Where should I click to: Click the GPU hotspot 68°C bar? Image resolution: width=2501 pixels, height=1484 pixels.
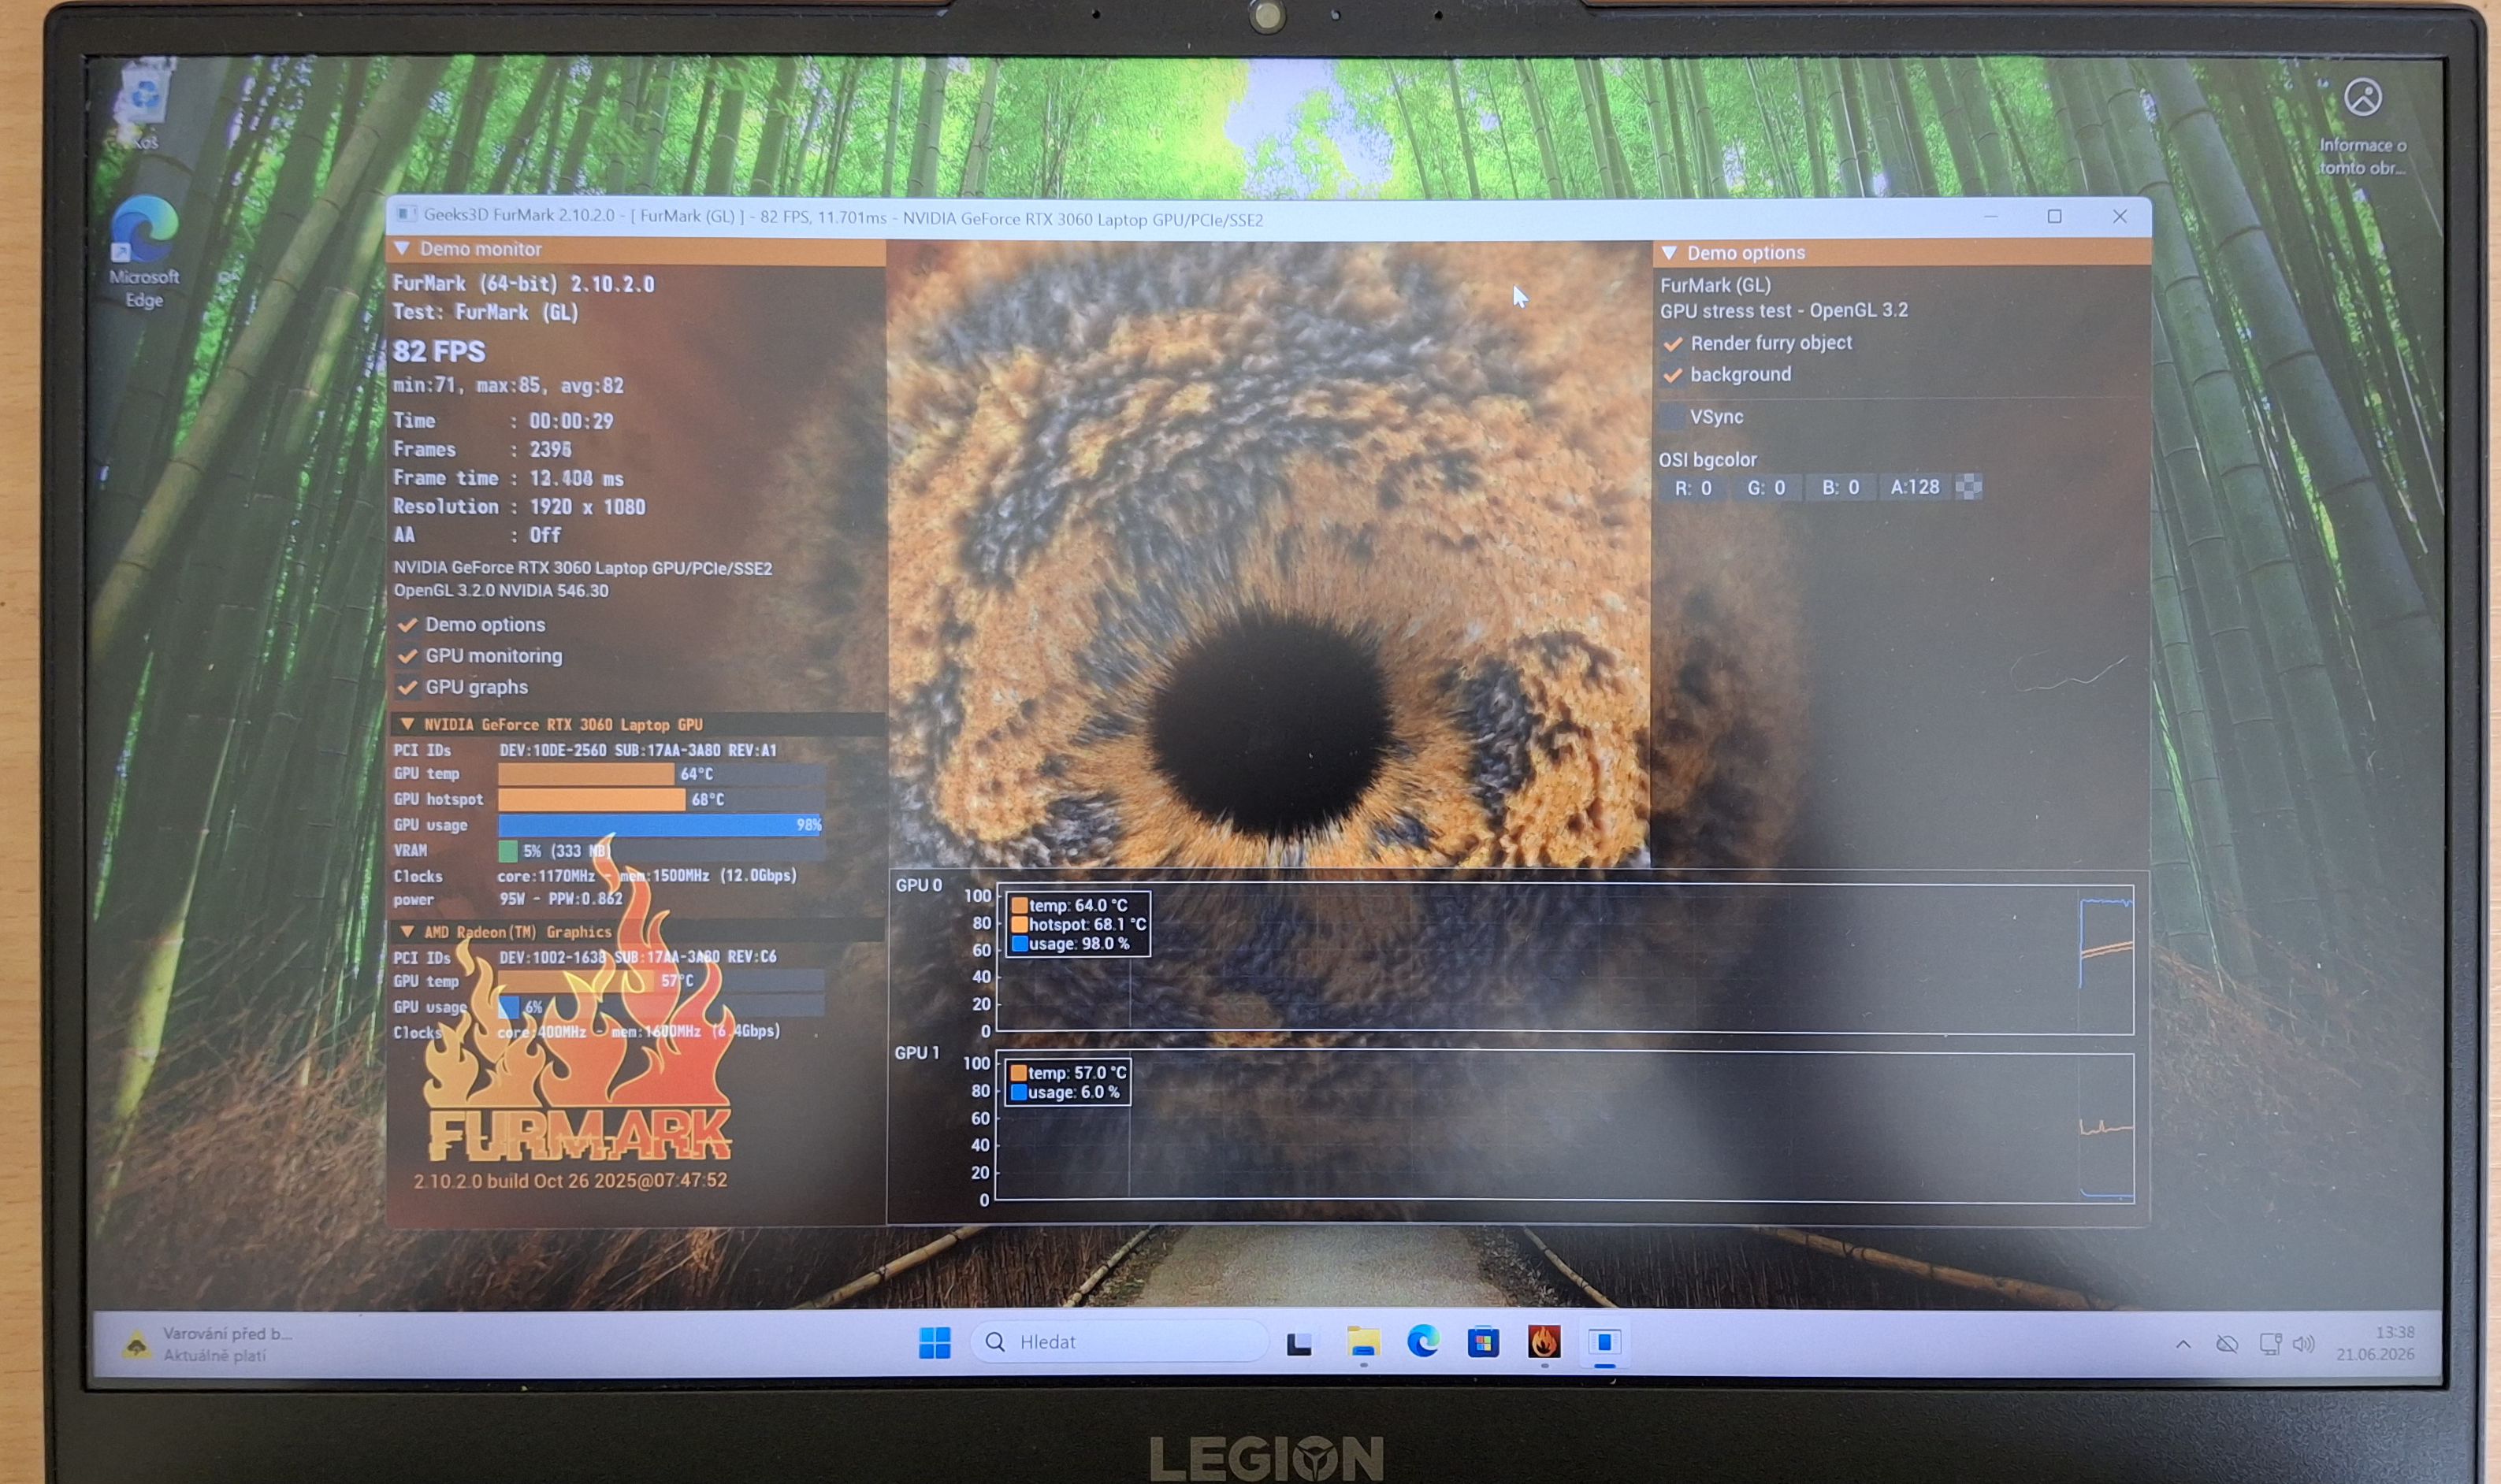[661, 799]
